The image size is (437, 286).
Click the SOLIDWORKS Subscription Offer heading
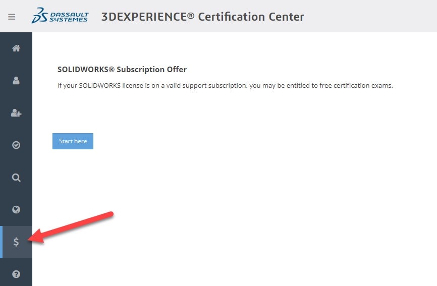(x=122, y=69)
